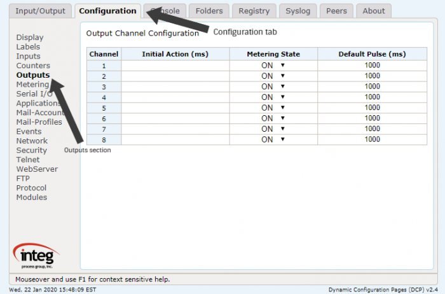Open the Syslog tab
The image size is (445, 294).
tap(298, 11)
